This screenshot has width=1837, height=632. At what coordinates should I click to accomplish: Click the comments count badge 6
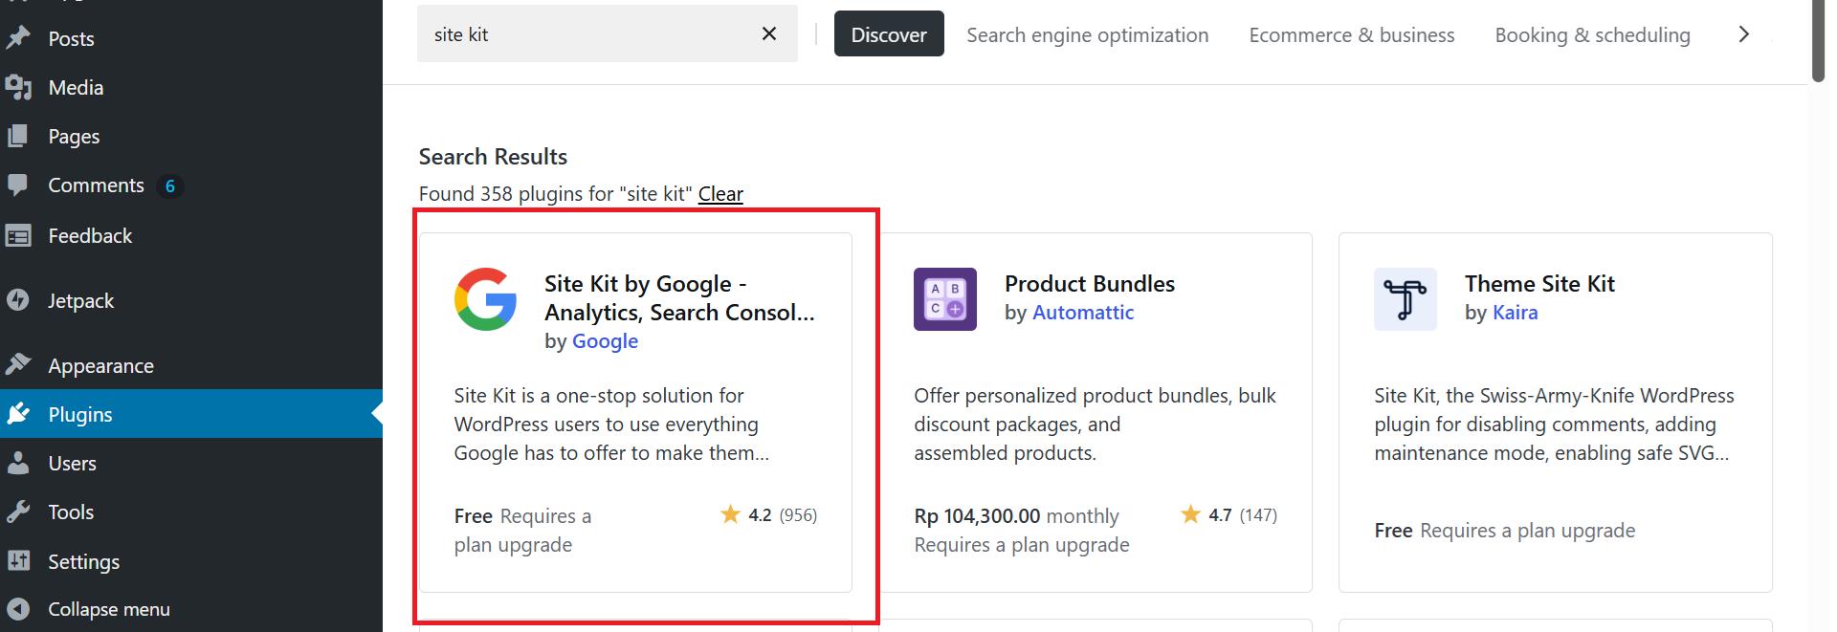tap(170, 185)
